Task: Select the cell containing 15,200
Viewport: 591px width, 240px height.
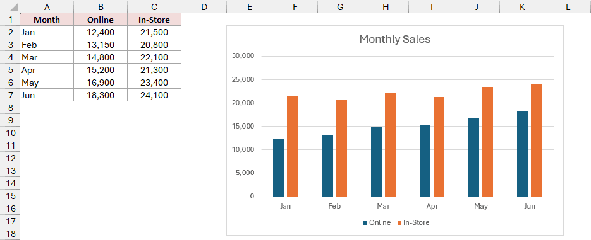Action: click(101, 70)
